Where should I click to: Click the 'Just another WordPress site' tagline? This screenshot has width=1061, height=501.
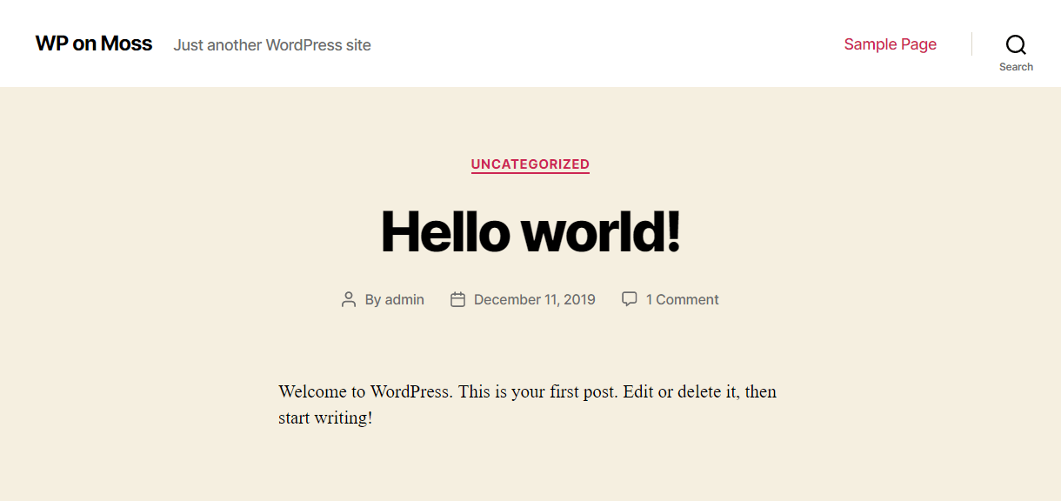click(272, 45)
